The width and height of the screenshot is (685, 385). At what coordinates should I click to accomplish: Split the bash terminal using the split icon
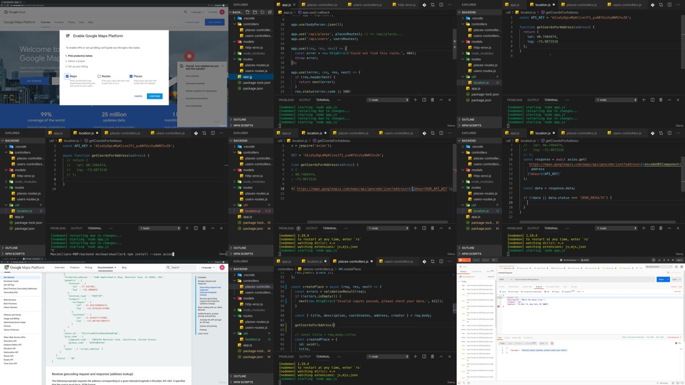(x=196, y=228)
